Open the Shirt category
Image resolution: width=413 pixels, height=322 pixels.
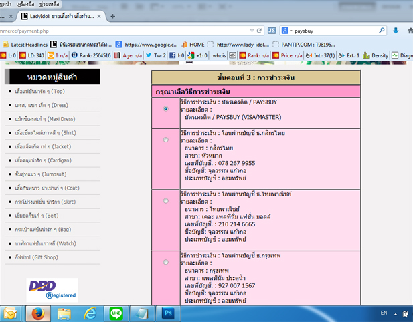(x=46, y=133)
